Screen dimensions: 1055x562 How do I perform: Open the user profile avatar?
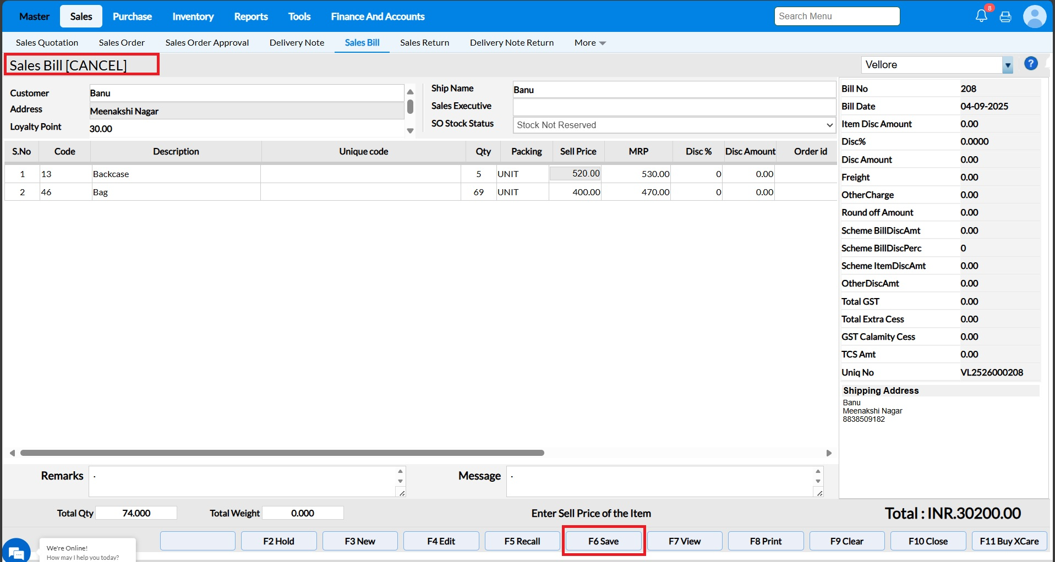click(x=1034, y=16)
